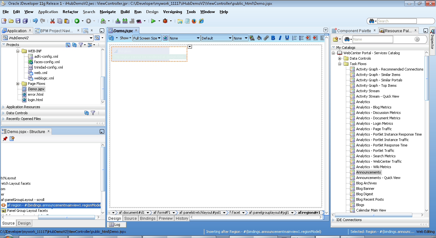Undo the last action

pos(35,21)
